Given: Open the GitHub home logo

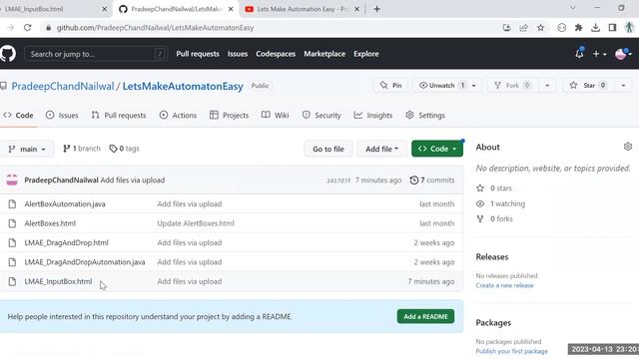Looking at the screenshot, I should click(8, 54).
